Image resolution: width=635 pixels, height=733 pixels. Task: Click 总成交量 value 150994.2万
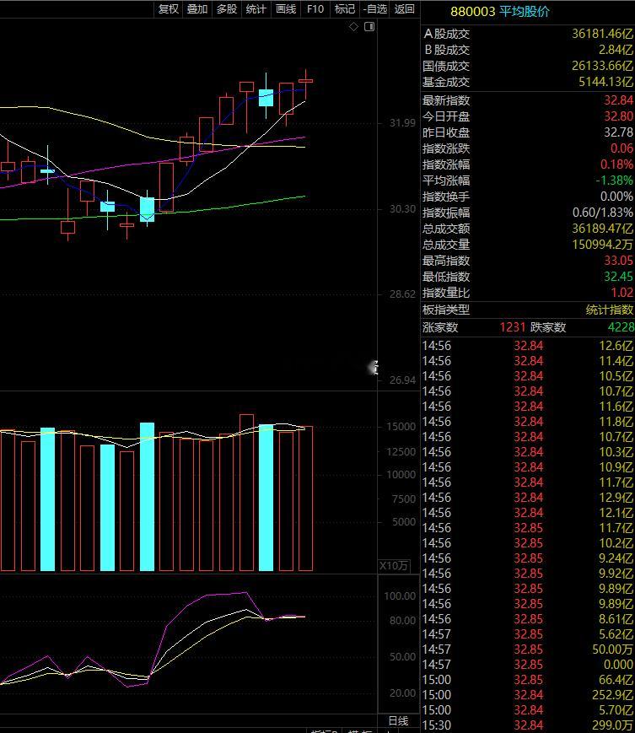click(x=603, y=245)
